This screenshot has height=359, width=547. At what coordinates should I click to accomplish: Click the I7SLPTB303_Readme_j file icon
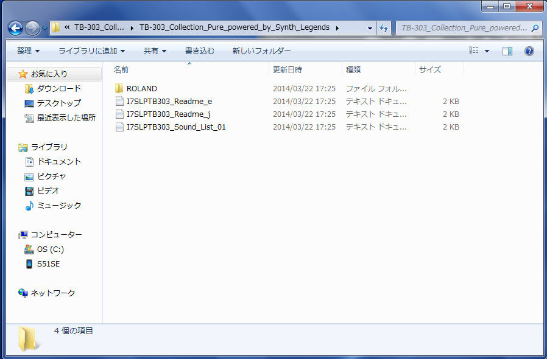[119, 114]
